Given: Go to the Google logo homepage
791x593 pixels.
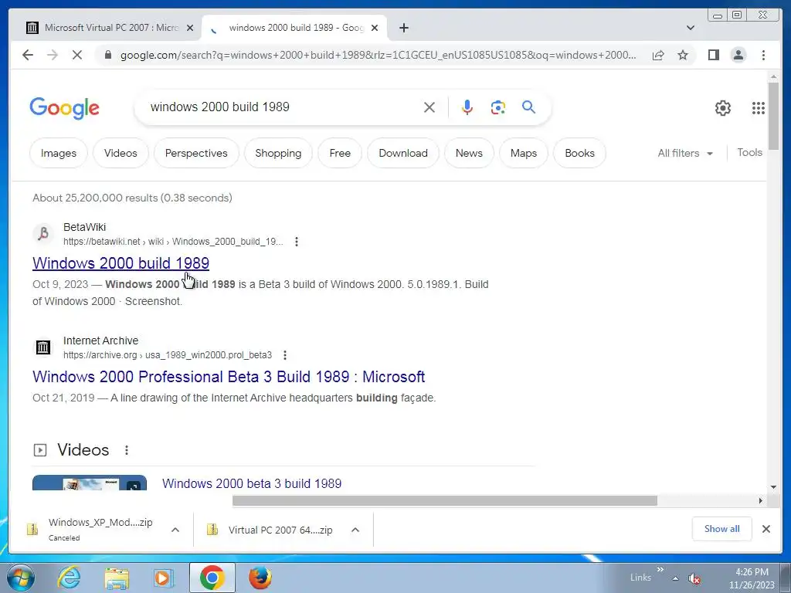Looking at the screenshot, I should click(x=65, y=108).
